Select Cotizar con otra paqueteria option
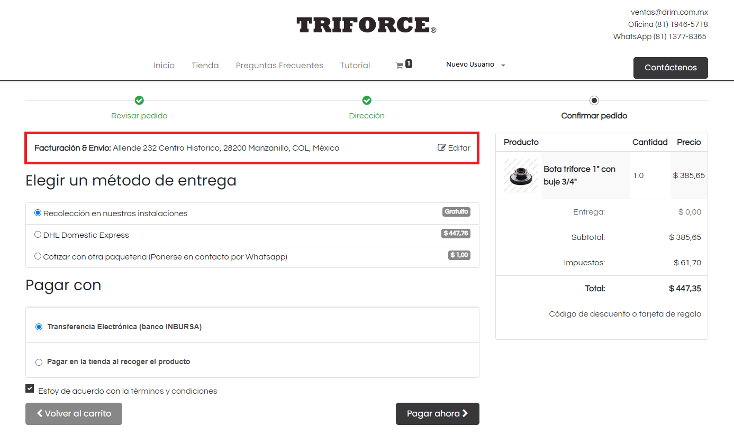Screen dimensions: 734x436 coord(38,256)
